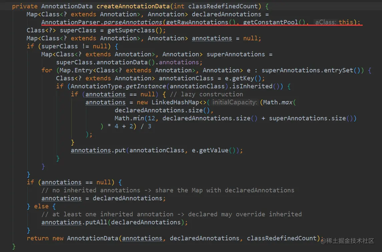
Task: Click the getSuperclass() call
Action: 134,30
